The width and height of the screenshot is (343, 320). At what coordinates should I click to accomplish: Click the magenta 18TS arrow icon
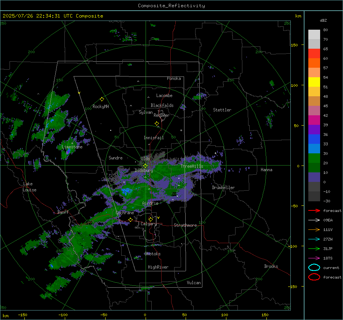click(314, 258)
